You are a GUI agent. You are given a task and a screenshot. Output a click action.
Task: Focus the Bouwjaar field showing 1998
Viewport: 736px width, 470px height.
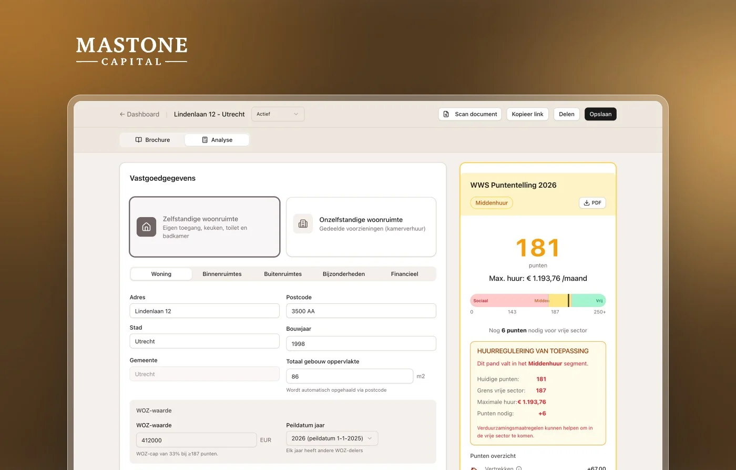[361, 343]
